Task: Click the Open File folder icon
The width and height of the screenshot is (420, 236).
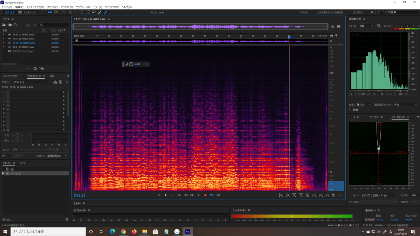Action: click(x=4, y=25)
